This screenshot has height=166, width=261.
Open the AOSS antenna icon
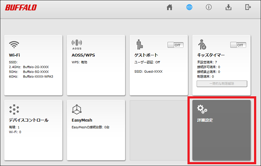[77, 44]
